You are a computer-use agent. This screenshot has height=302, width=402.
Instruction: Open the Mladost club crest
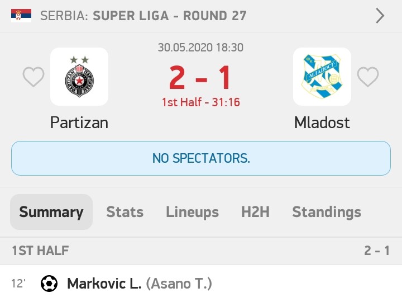point(322,77)
